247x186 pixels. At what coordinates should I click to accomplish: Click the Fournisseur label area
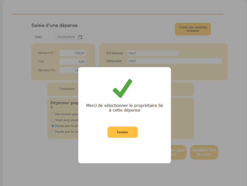(x=67, y=89)
